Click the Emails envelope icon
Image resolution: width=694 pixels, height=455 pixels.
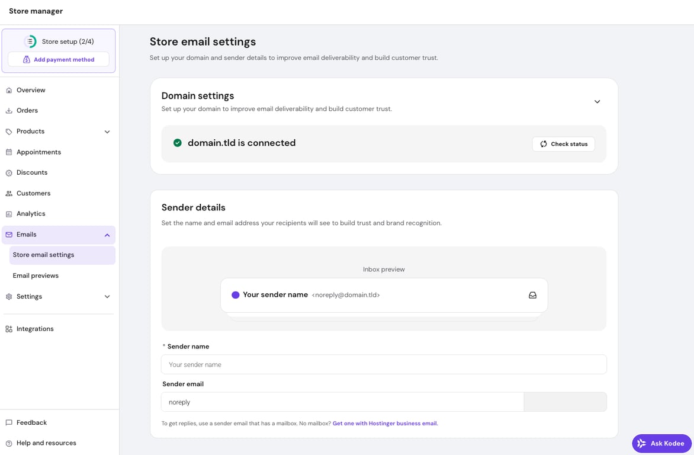click(9, 235)
